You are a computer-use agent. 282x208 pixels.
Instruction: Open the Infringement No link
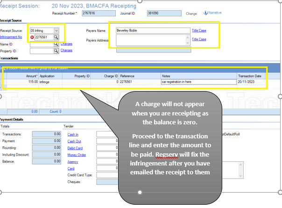pyautogui.click(x=11, y=36)
